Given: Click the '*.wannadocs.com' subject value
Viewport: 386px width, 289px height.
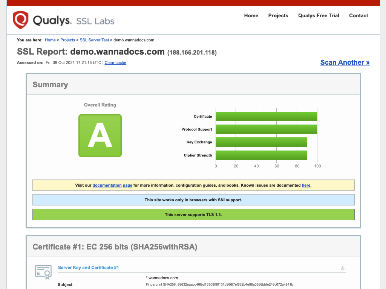Looking at the screenshot, I should pos(162,278).
